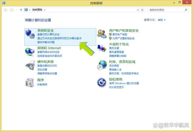Open 调整常用移动设置
The height and width of the screenshot is (132, 193).
click(47, 73)
